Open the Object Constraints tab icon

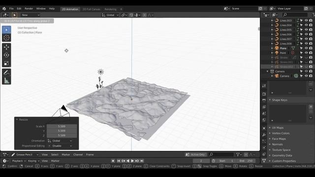pyautogui.click(x=264, y=154)
